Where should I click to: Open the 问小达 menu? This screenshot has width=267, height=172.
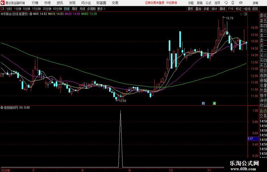86,3
